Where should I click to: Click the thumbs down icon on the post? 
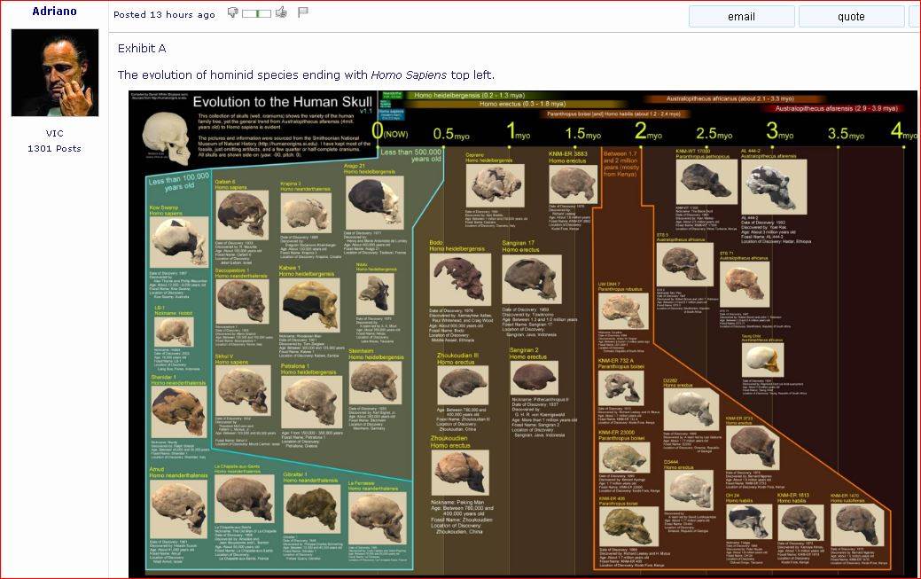pyautogui.click(x=232, y=13)
